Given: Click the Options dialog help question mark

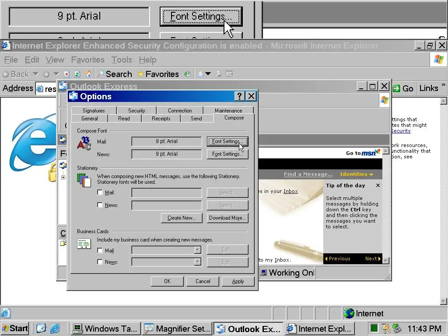Looking at the screenshot, I should (239, 96).
